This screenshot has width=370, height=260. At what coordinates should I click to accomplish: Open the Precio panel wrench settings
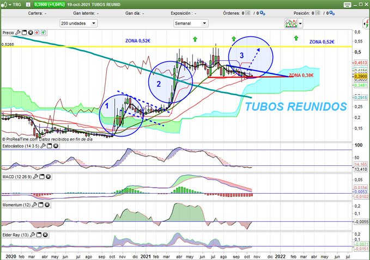[18, 33]
